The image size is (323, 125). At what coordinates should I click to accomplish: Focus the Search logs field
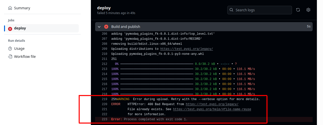click(260, 10)
